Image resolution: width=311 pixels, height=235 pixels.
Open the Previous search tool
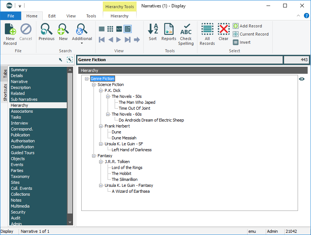[46, 33]
